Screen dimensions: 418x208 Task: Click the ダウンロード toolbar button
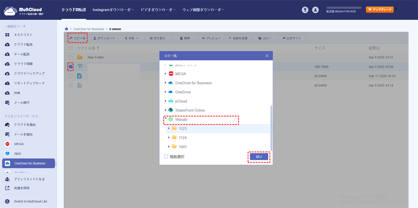104,38
